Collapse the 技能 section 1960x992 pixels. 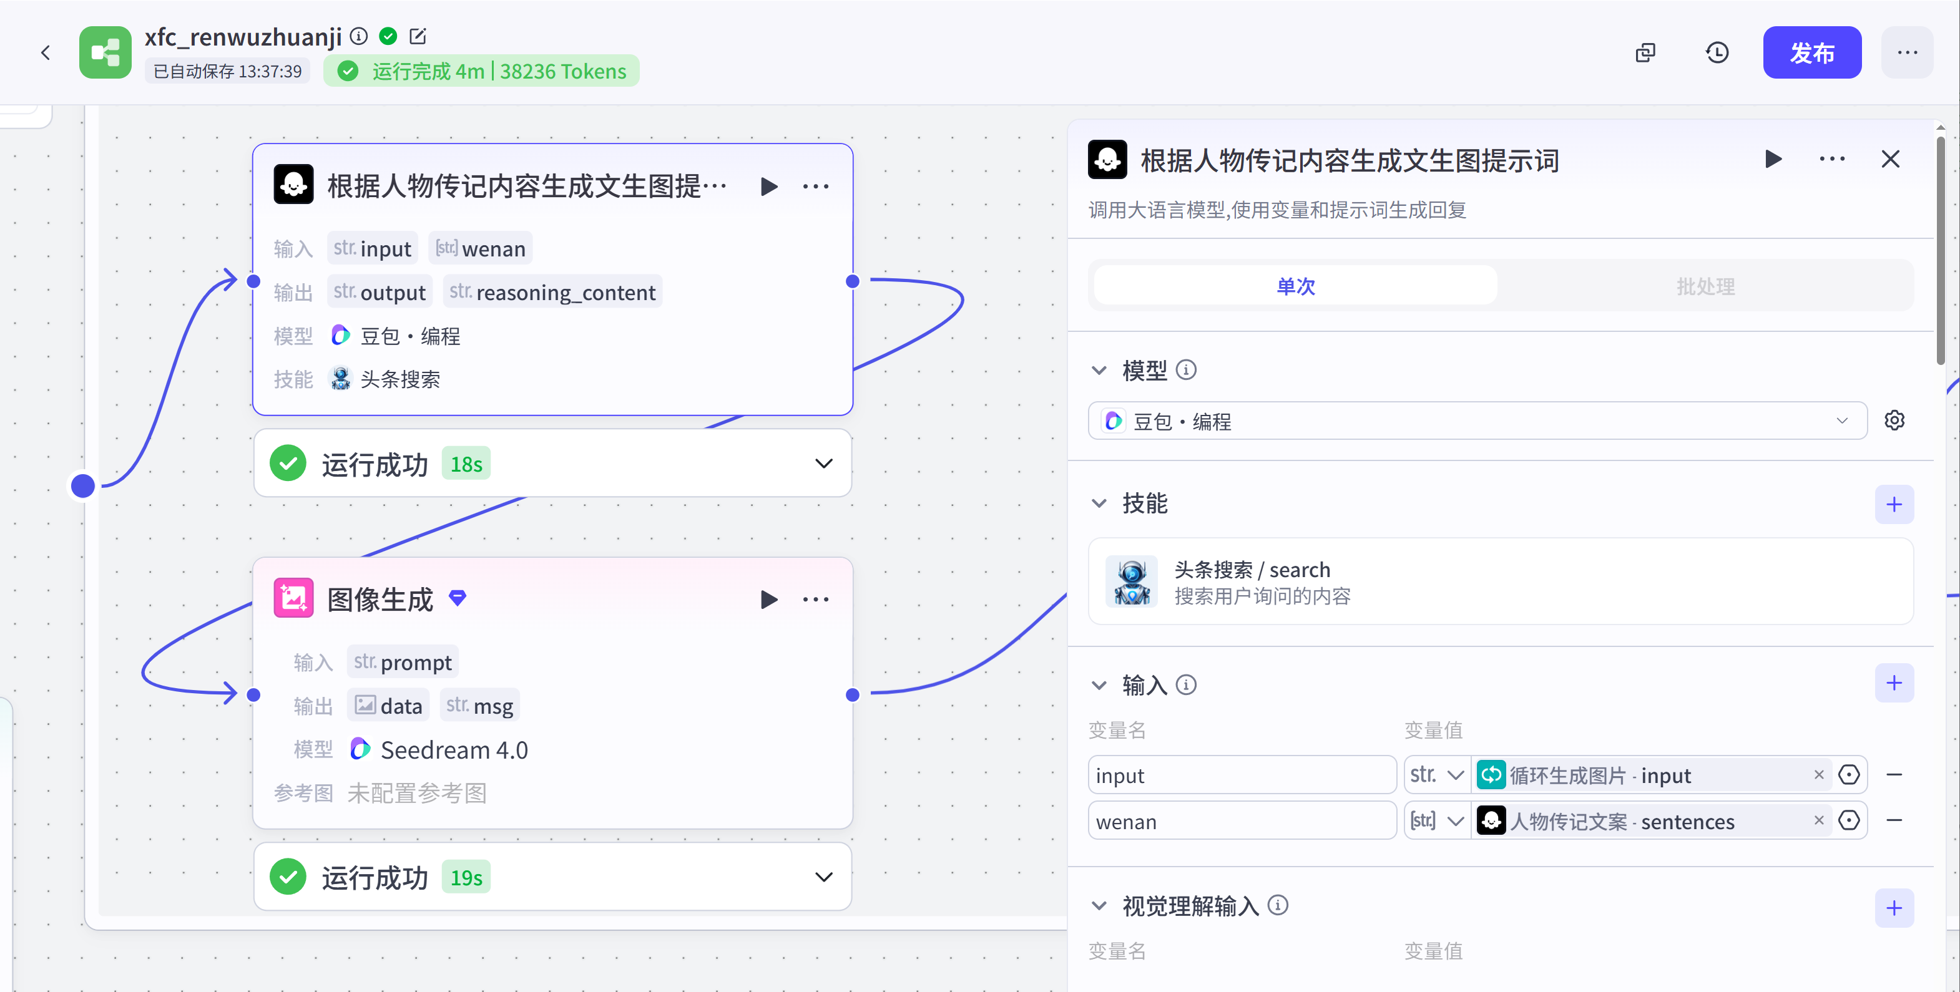pyautogui.click(x=1099, y=503)
